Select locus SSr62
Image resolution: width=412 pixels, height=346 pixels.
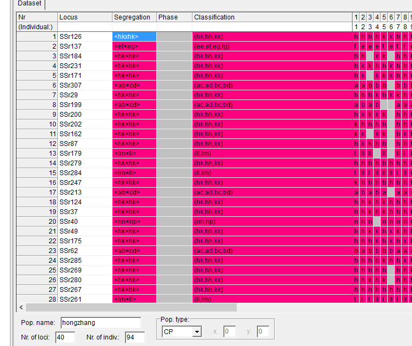coord(85,250)
